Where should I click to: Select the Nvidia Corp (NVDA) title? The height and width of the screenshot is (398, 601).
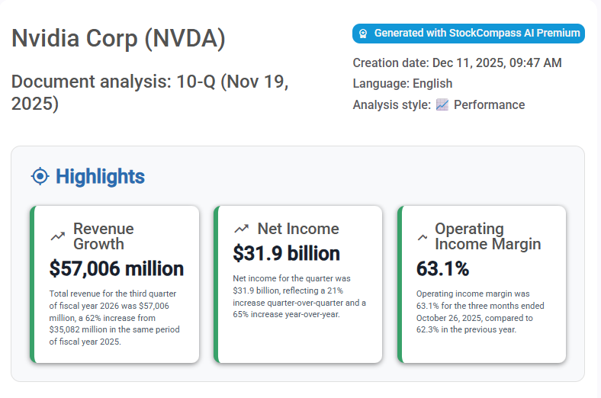(x=118, y=40)
